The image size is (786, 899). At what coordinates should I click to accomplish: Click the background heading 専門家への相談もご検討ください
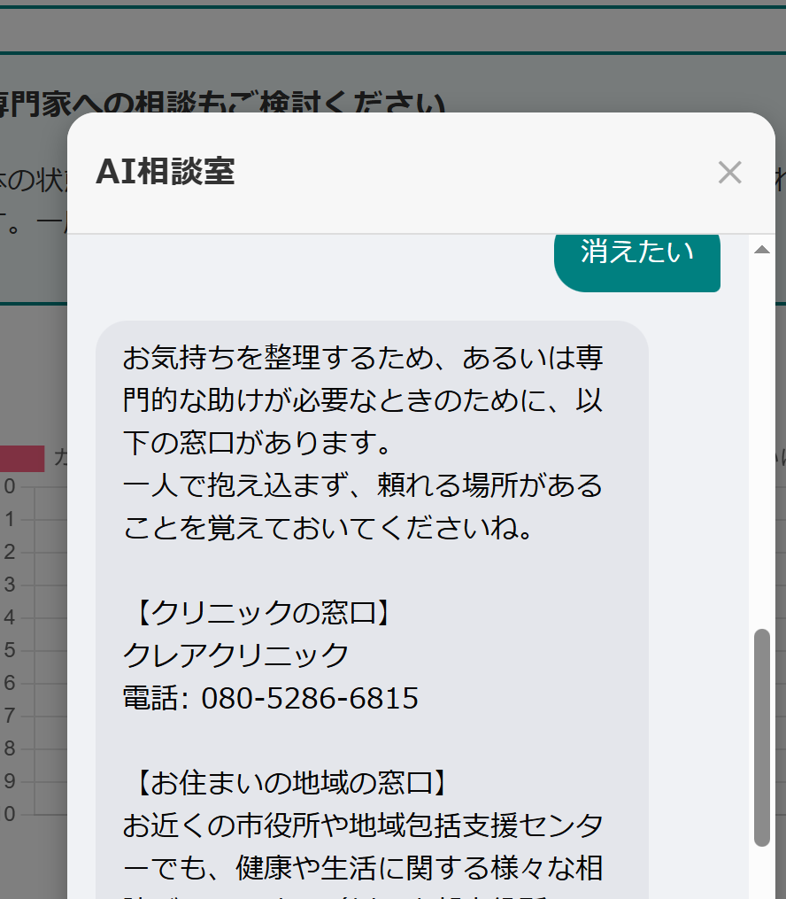222,104
